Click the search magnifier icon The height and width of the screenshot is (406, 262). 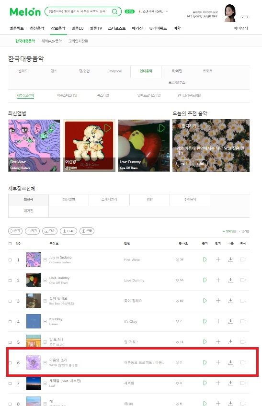point(114,11)
